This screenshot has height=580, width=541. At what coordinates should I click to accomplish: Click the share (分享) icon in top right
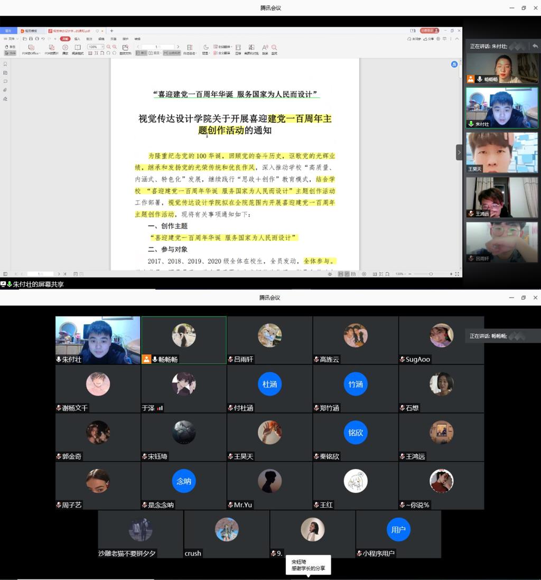point(428,39)
